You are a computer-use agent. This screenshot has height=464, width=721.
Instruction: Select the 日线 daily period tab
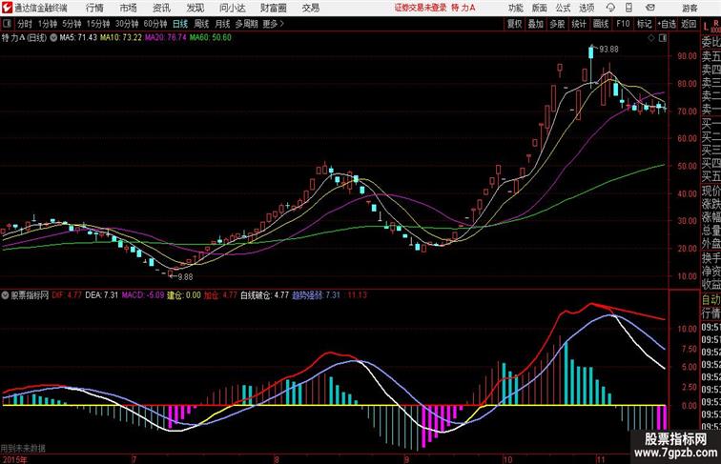[180, 24]
